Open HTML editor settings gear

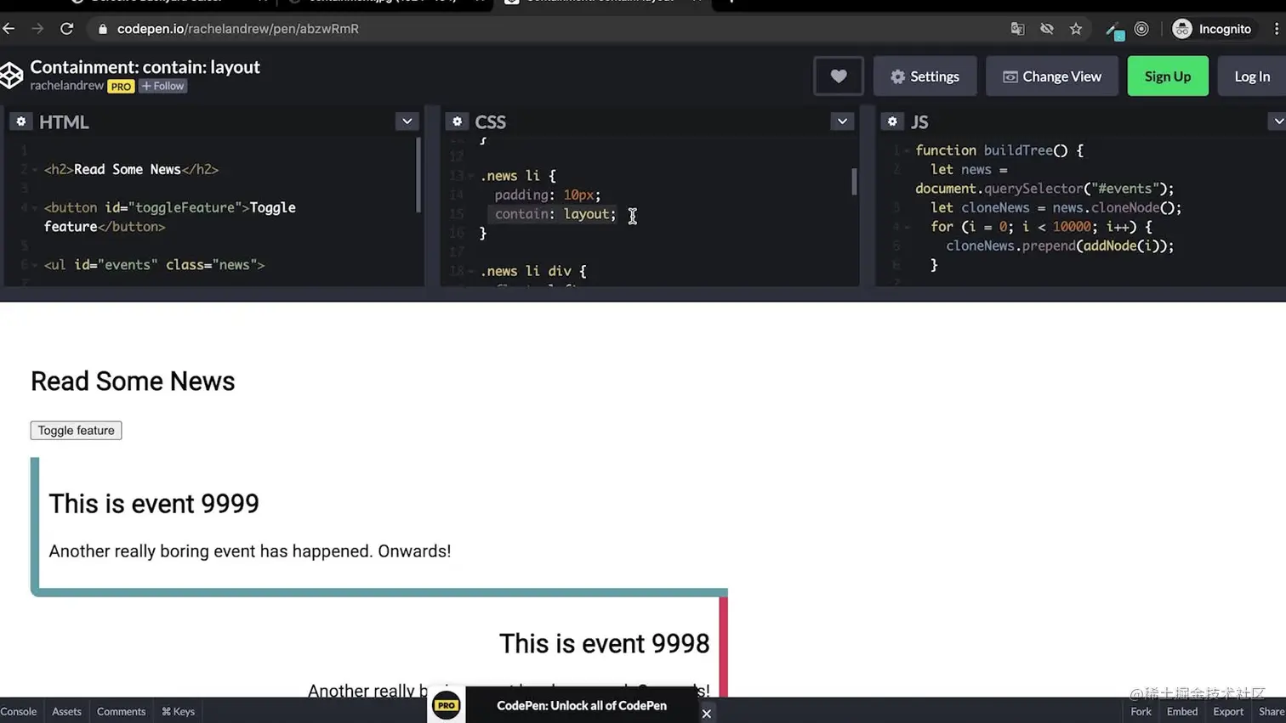21,121
